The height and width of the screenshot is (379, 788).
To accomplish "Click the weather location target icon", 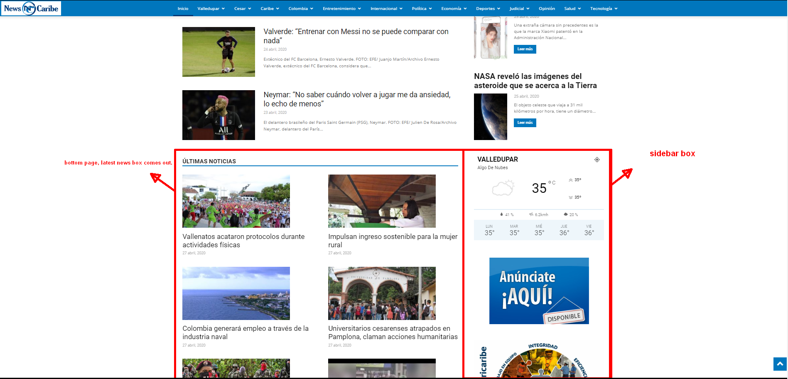I will click(597, 160).
